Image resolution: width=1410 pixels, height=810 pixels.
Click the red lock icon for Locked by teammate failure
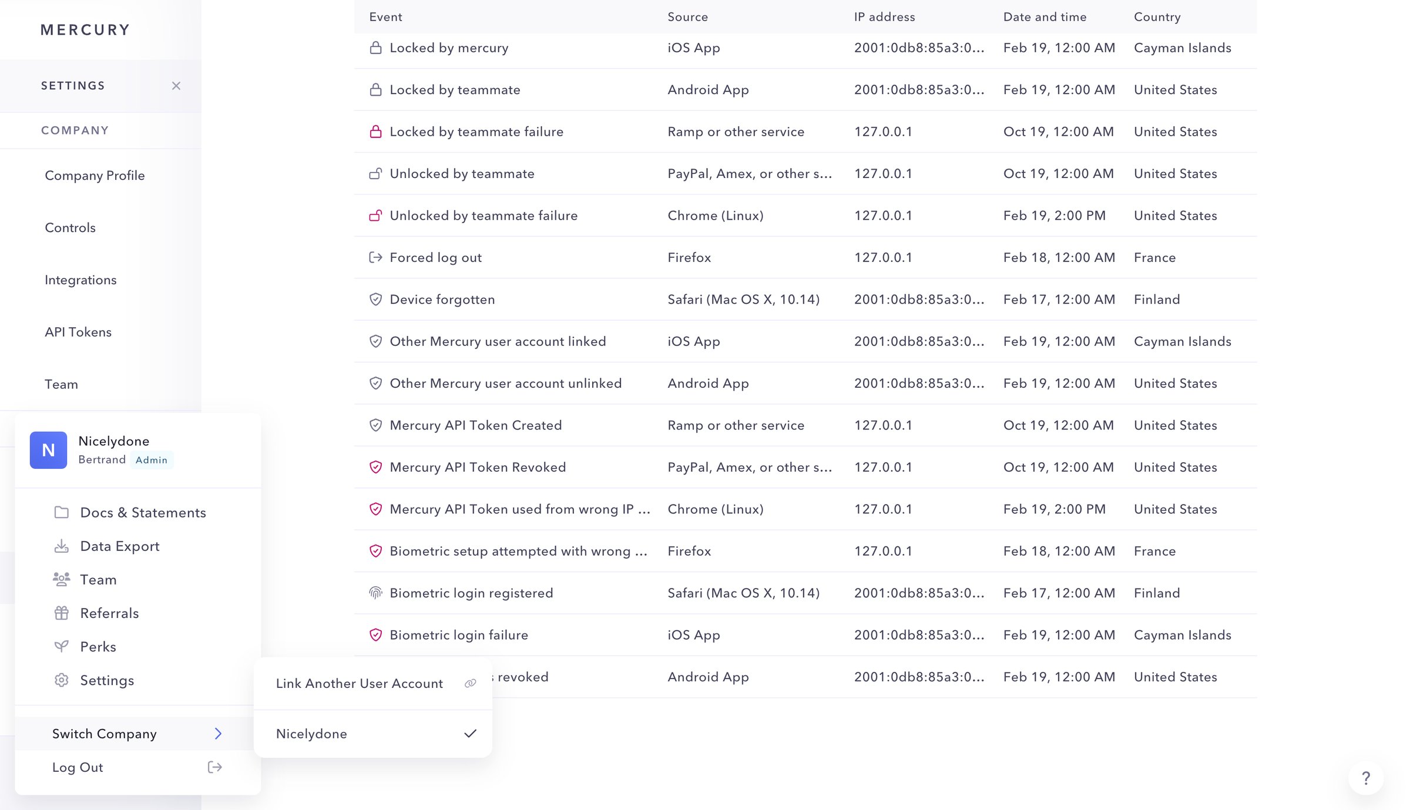tap(375, 132)
